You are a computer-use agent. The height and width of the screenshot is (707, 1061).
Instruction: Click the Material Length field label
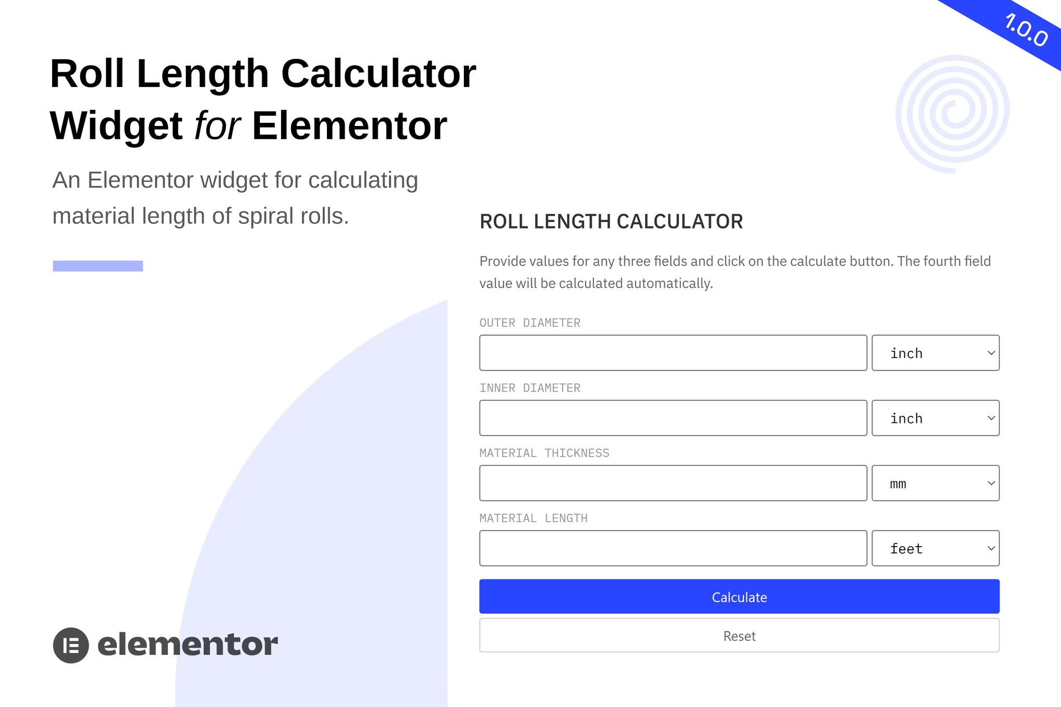[x=533, y=518]
